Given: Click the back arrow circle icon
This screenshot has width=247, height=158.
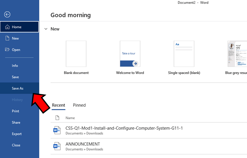Looking at the screenshot, I should 7,14.
